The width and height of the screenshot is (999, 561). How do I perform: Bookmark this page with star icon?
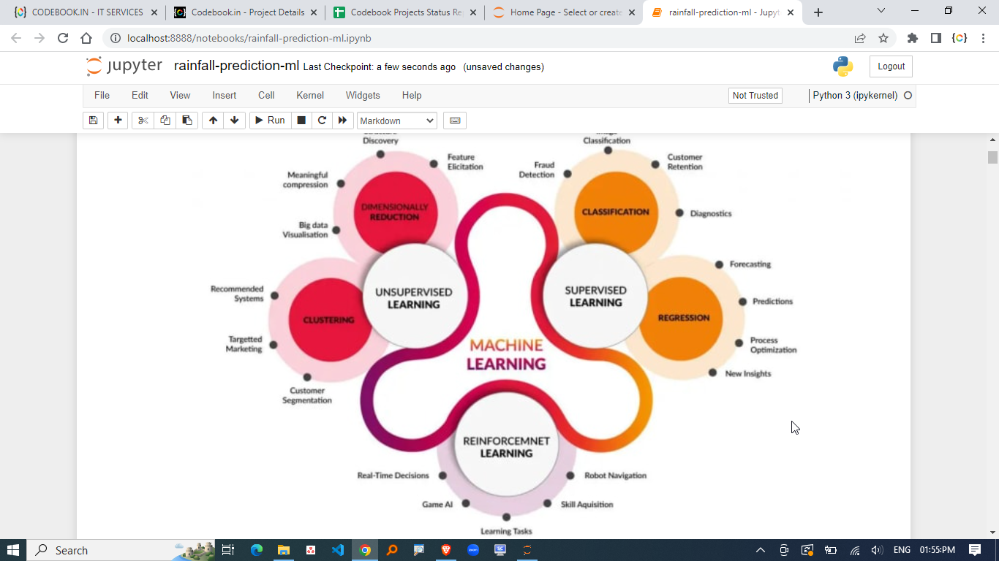tap(883, 38)
